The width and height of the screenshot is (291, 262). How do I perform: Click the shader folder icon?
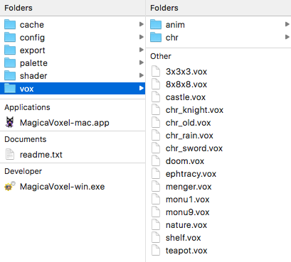(10, 75)
